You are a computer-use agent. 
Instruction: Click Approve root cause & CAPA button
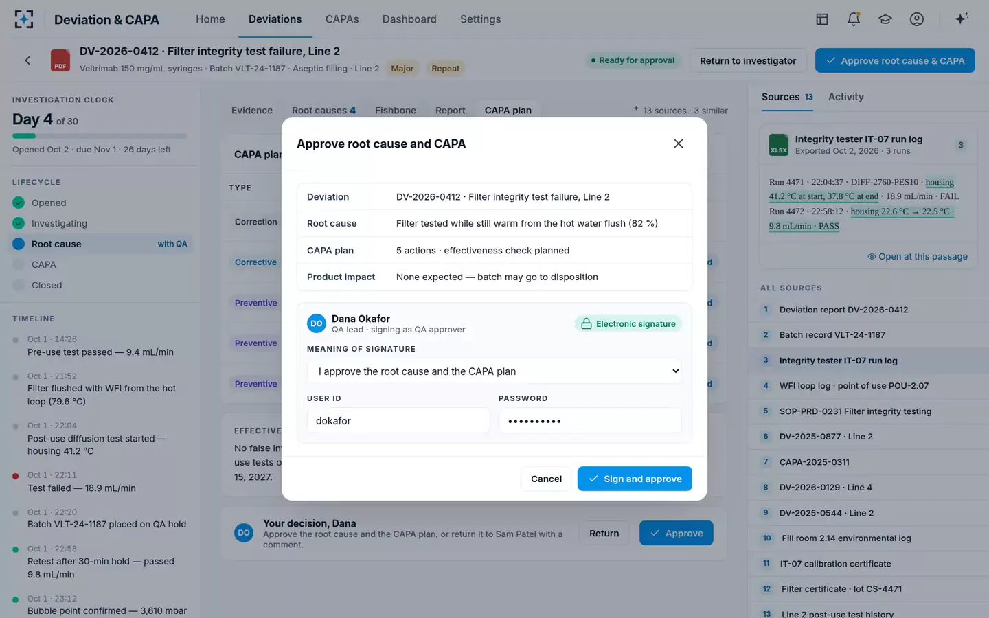click(895, 60)
